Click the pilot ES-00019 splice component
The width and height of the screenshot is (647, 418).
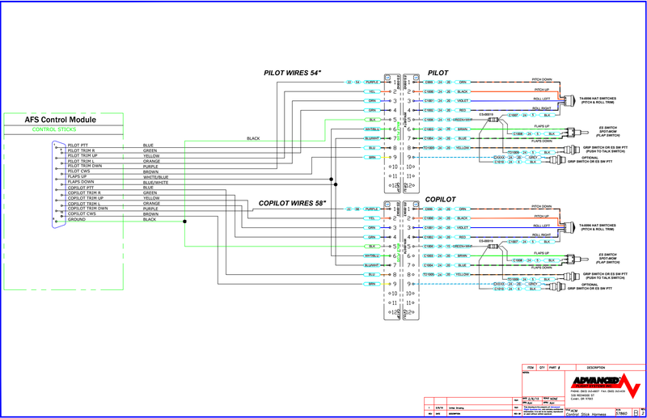click(x=493, y=120)
